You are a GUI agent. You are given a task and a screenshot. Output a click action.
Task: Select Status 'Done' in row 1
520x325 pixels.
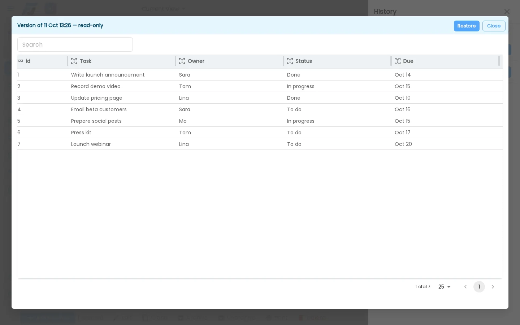[x=337, y=75]
